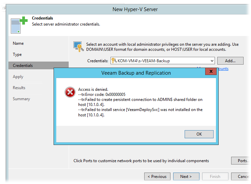251x184 pixels.
Task: Click the ADMIN$ shared folder error line
Action: (140, 102)
